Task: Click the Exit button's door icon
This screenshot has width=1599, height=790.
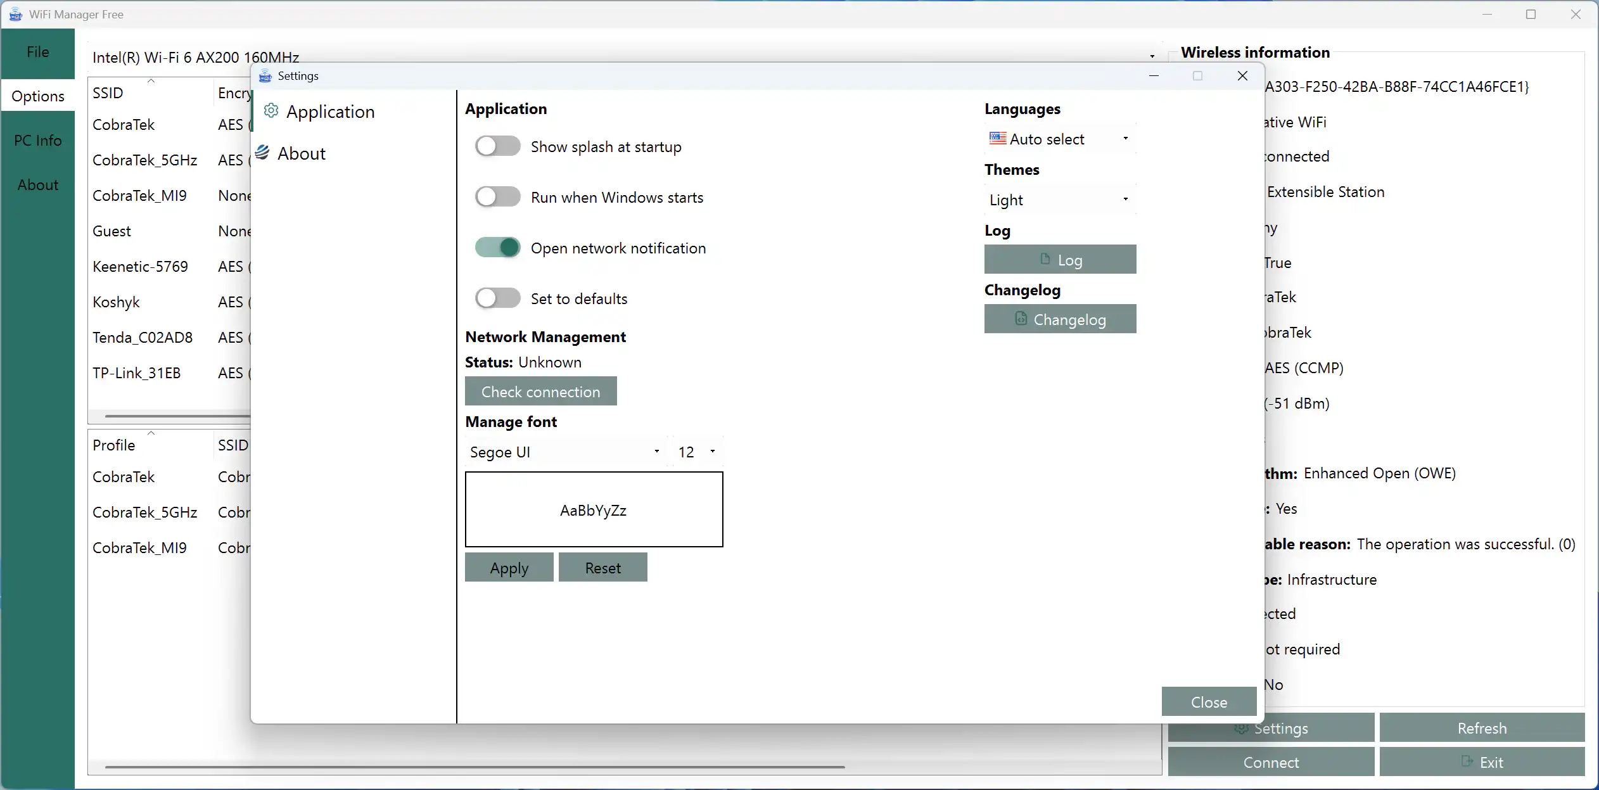Action: tap(1467, 761)
